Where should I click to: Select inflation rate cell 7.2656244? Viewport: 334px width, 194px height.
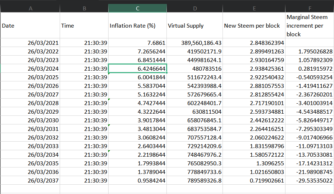click(x=137, y=51)
